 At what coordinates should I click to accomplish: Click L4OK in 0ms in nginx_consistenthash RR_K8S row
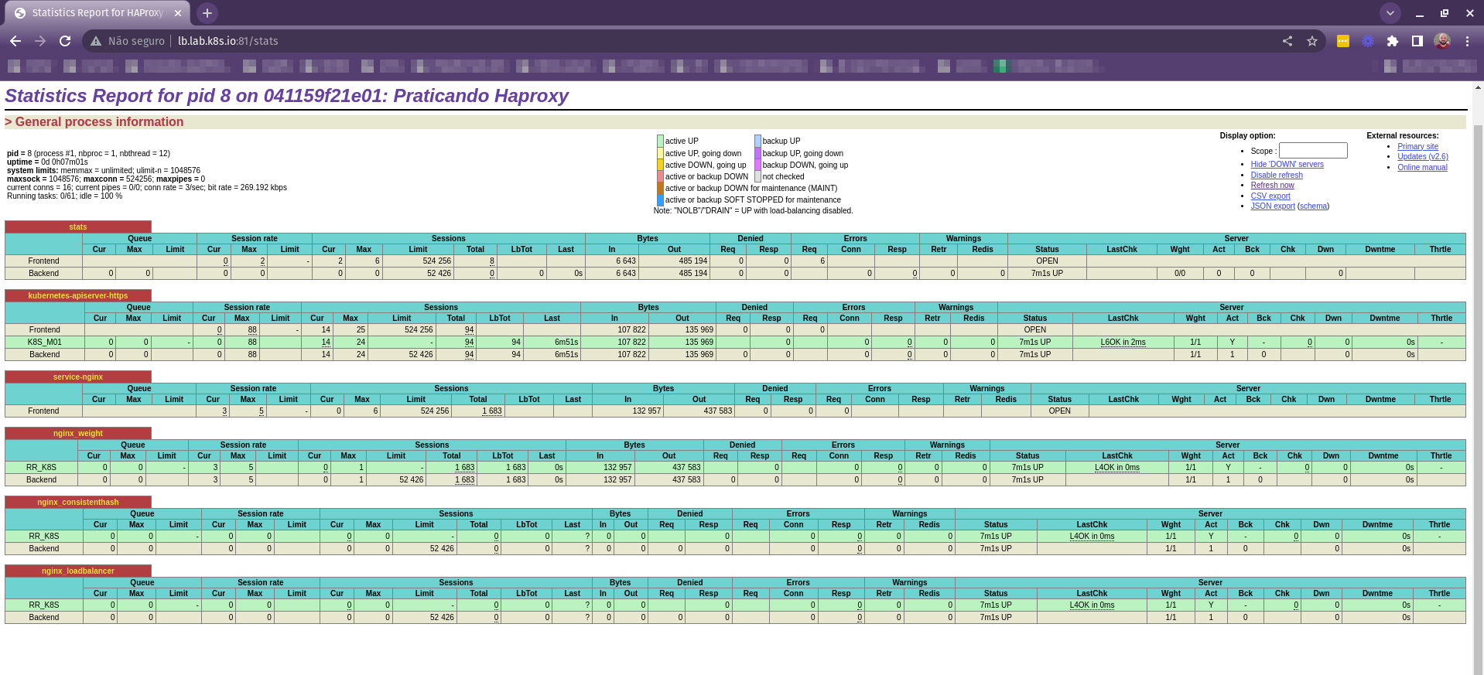pyautogui.click(x=1092, y=537)
